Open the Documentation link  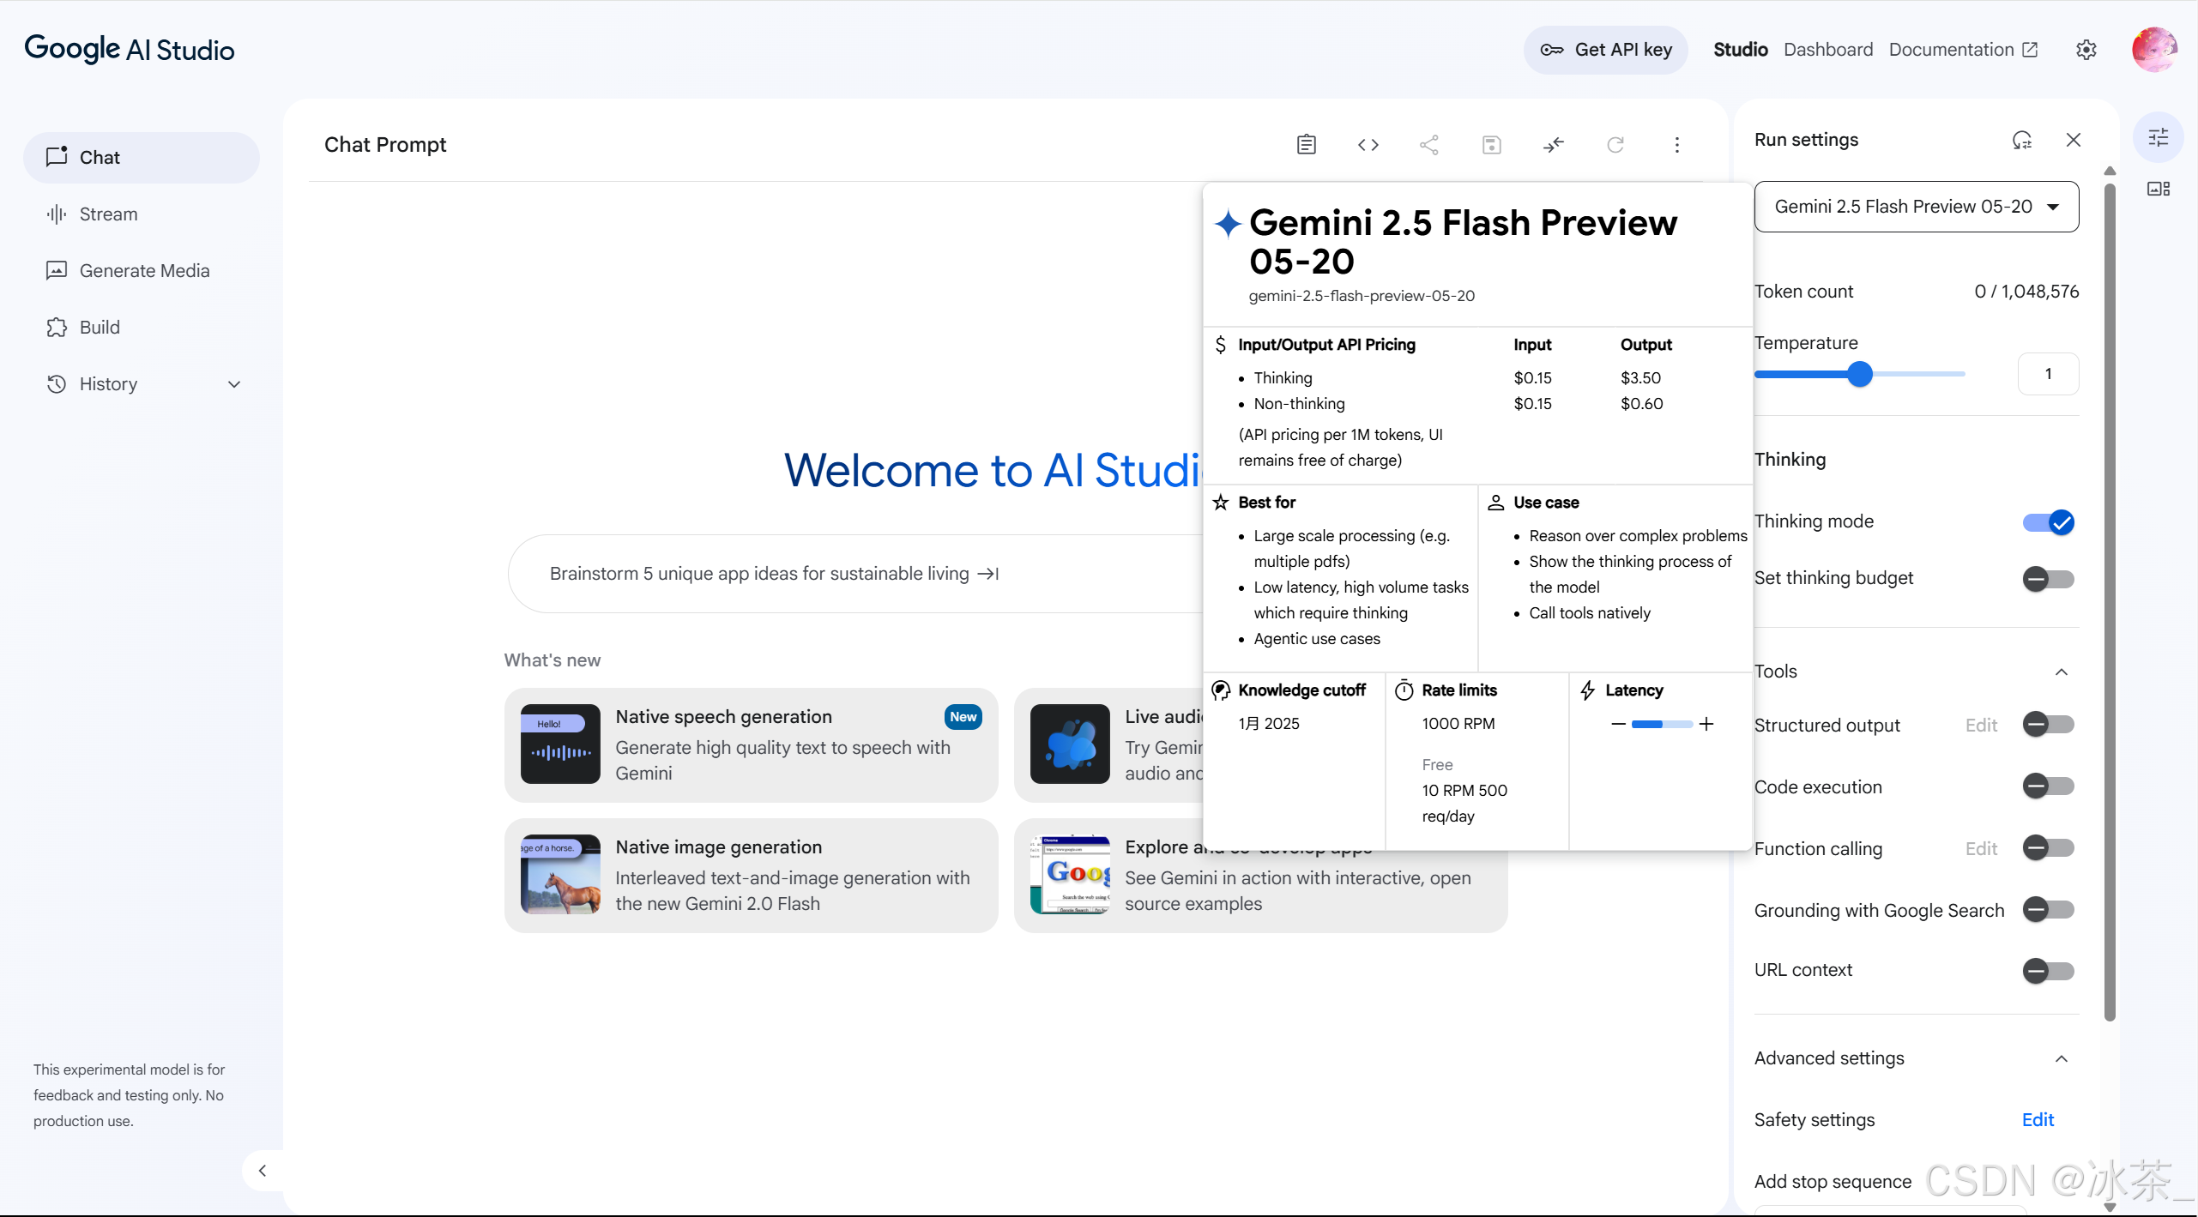coord(1963,50)
